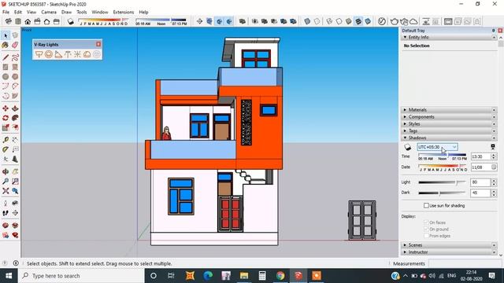Choose the Follow Me tool

click(15, 118)
